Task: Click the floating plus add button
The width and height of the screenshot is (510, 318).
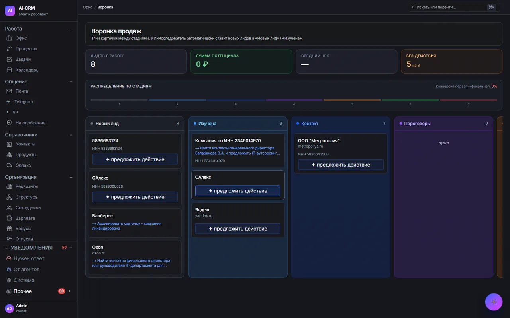Action: (x=494, y=302)
